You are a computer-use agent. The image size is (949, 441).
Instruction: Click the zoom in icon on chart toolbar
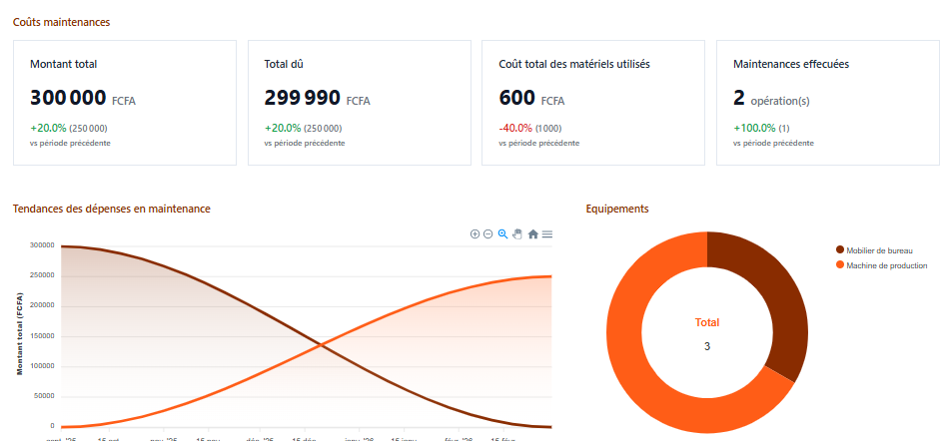pyautogui.click(x=474, y=234)
